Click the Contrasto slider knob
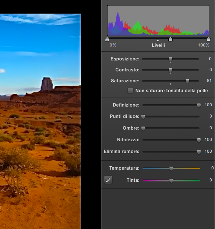This screenshot has height=229, width=215. 170,70
